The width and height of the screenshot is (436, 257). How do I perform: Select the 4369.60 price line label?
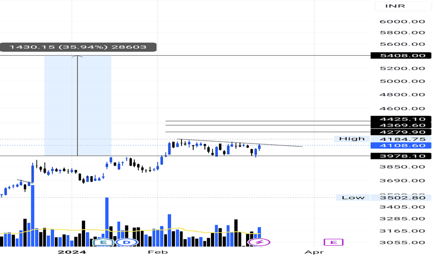point(401,126)
